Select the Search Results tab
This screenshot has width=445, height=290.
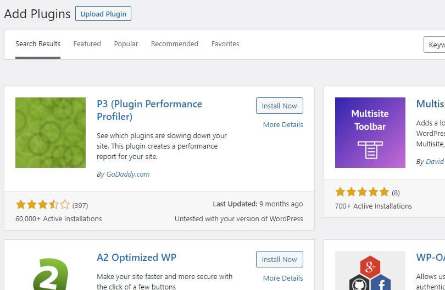(x=38, y=44)
